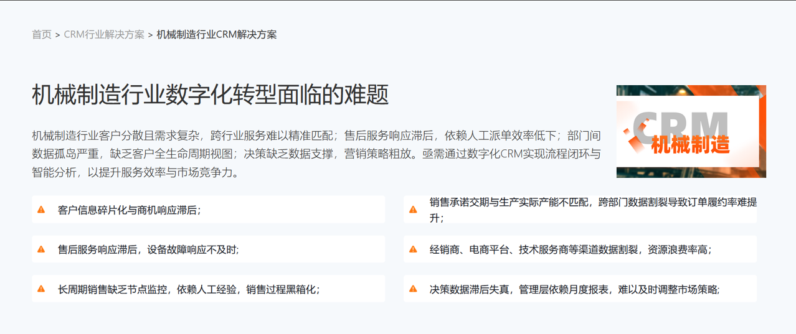Click warning icon beside 销售承诺交期 item

[x=413, y=210]
